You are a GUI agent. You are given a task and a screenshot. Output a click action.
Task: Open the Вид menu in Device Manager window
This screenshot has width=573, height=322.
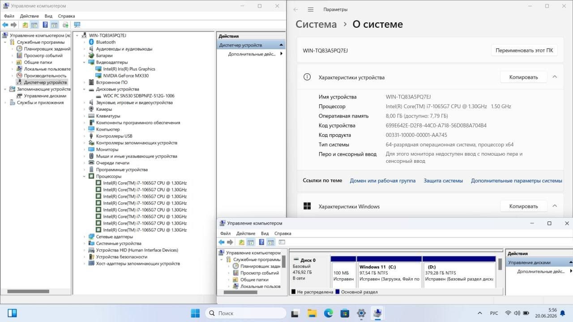point(48,16)
